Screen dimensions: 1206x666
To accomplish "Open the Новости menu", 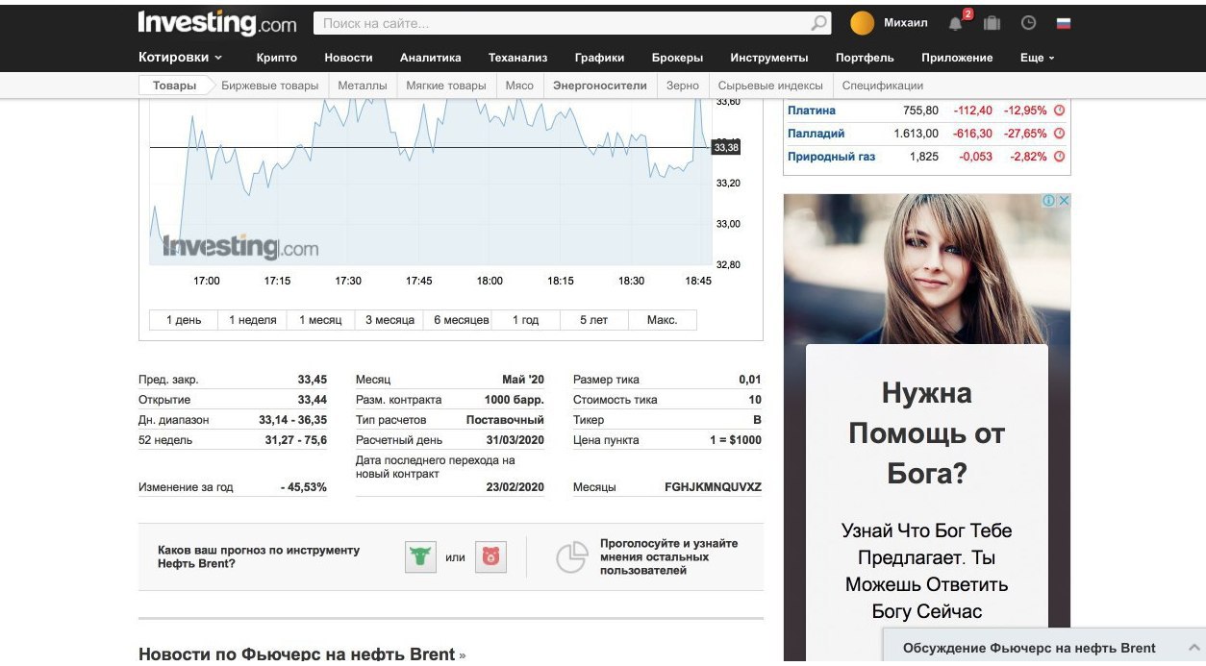I will pyautogui.click(x=348, y=58).
